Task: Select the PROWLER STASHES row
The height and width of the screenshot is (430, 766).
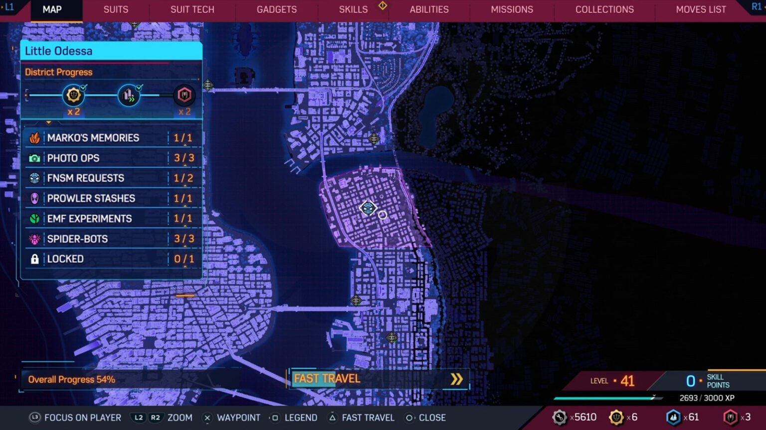Action: [x=112, y=198]
